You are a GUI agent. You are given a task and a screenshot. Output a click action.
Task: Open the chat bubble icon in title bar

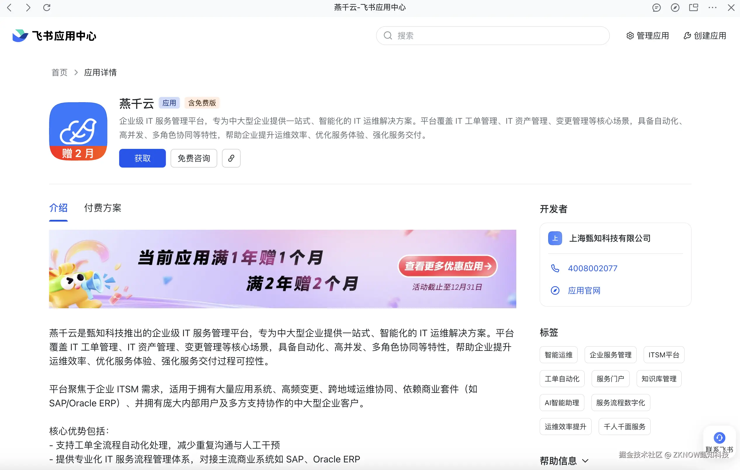point(656,7)
